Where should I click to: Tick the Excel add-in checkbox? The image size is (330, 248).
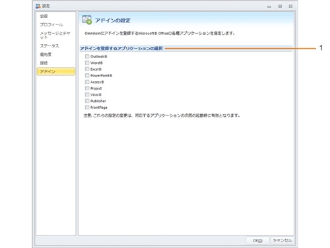tap(87, 69)
